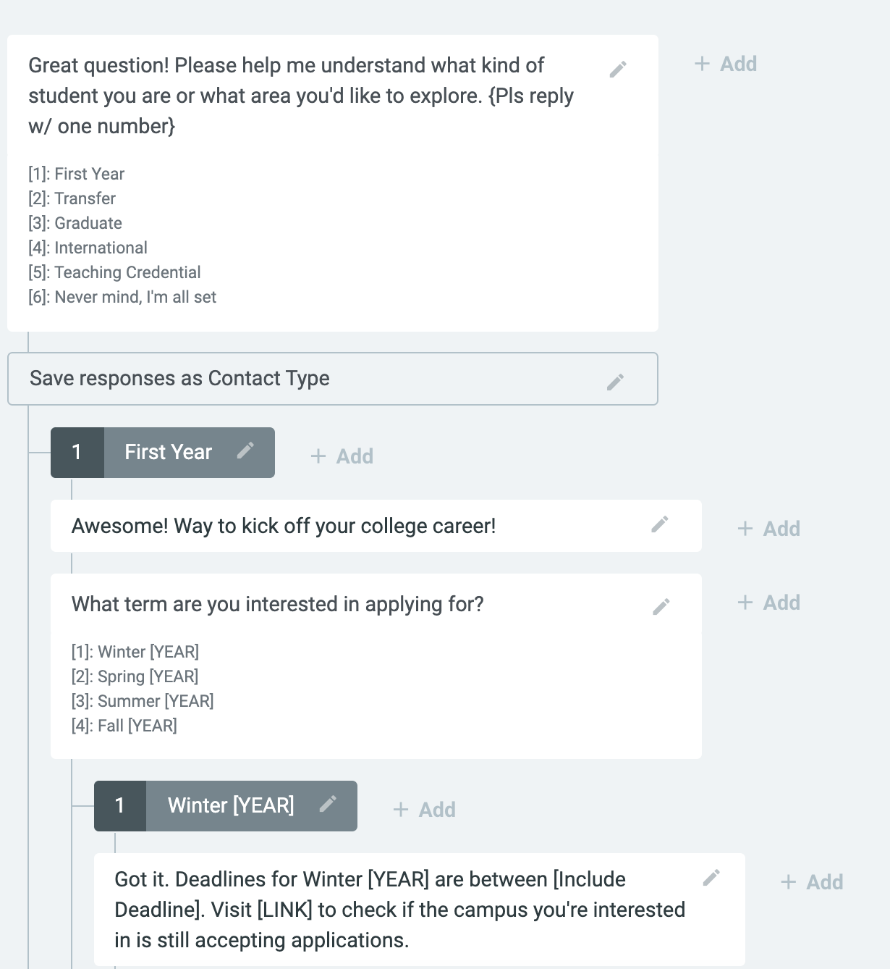Add after the 'Awesome! Way to kick off' message
The width and height of the screenshot is (890, 969).
click(769, 529)
